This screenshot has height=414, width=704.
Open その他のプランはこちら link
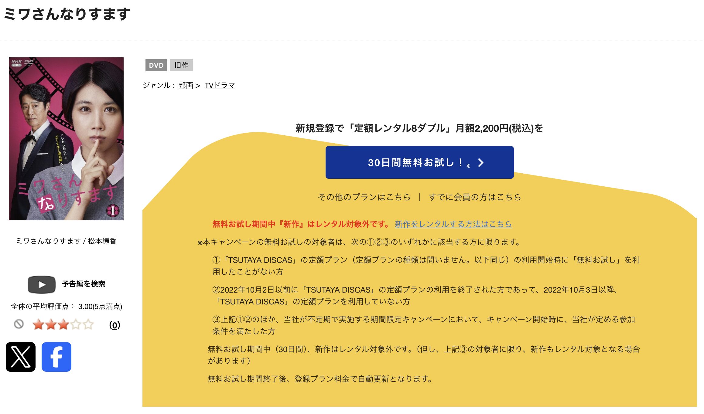[x=364, y=197]
